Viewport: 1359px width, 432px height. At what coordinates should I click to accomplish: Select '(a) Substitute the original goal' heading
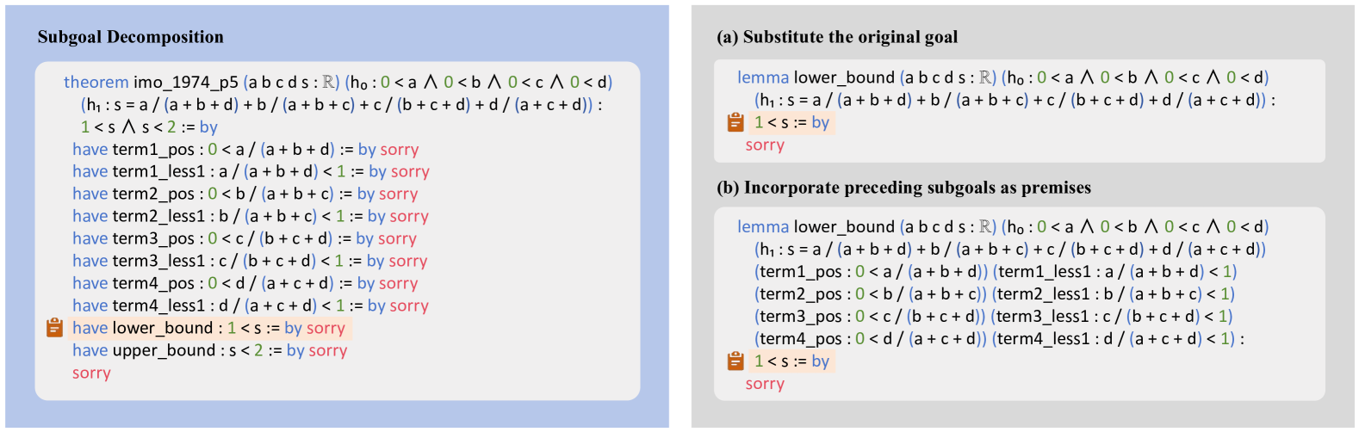[x=837, y=37]
